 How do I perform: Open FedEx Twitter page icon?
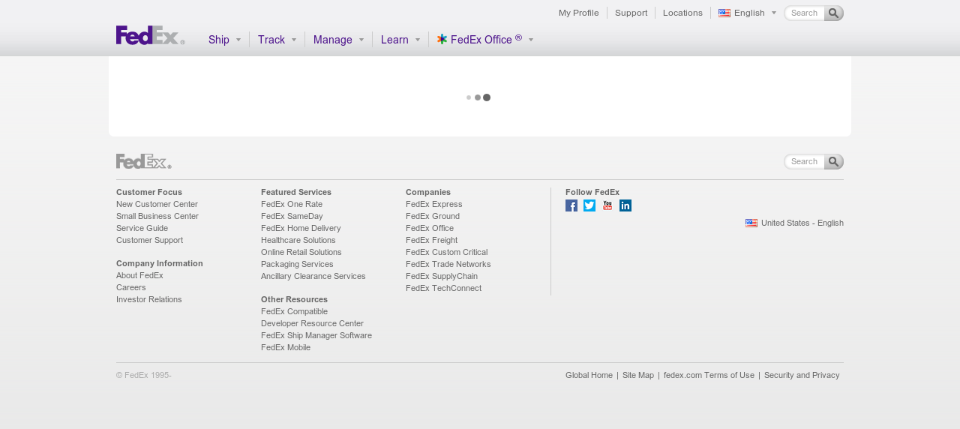pos(589,205)
